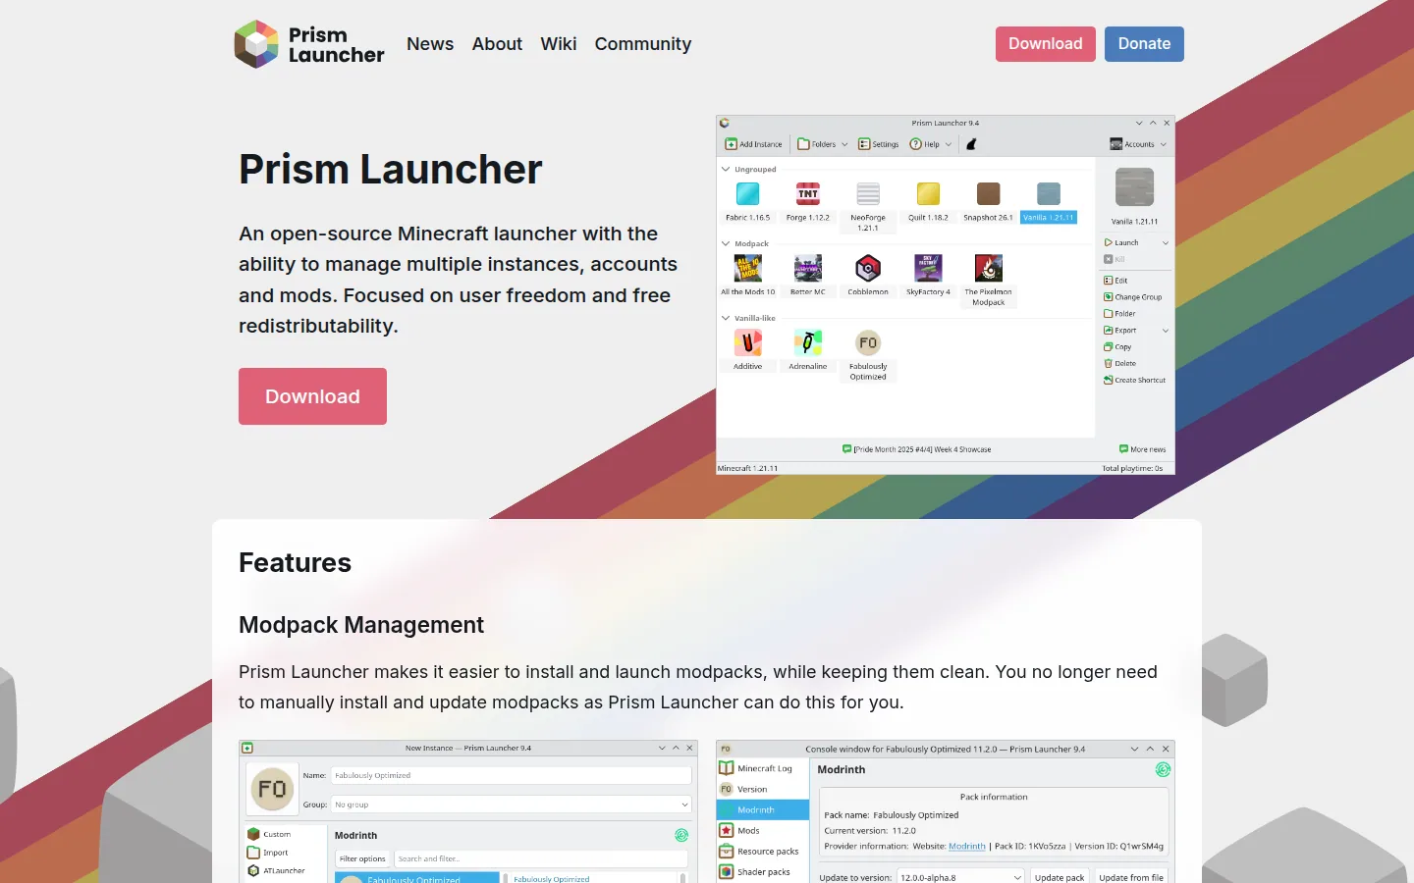Select the NeoForge 1.21.1 instance
Image resolution: width=1414 pixels, height=883 pixels.
[x=868, y=206]
